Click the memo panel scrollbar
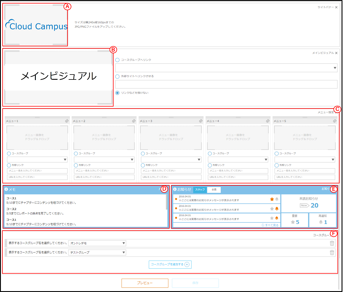Viewport: 343px width, 292px height. tap(167, 202)
